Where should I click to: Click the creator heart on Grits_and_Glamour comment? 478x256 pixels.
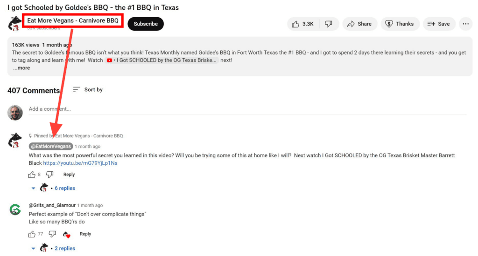66,235
